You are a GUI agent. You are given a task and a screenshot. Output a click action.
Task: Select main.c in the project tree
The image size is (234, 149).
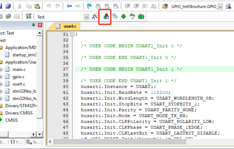click(19, 69)
